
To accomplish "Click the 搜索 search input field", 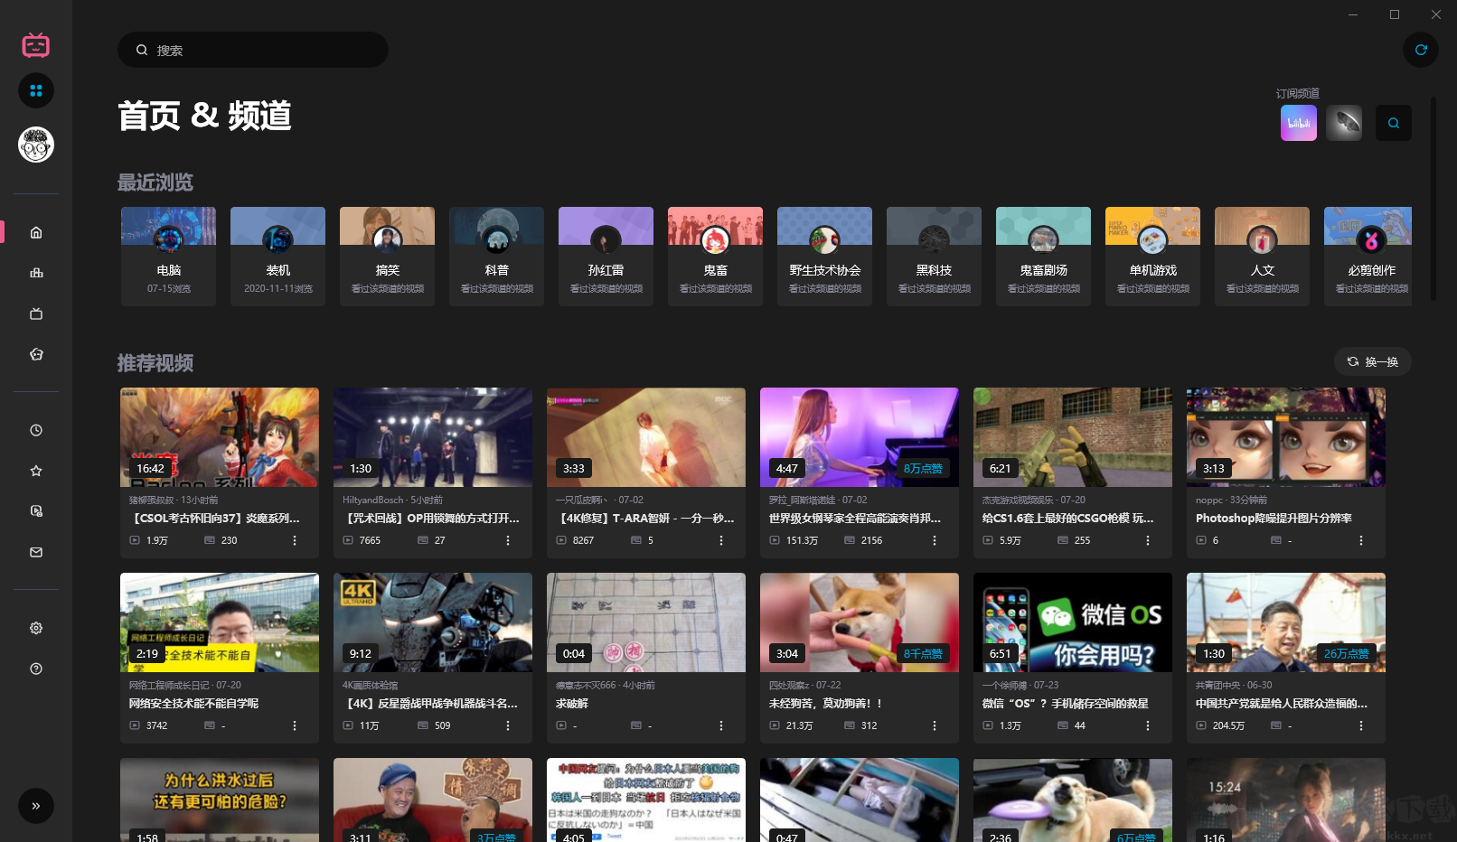I will click(253, 50).
